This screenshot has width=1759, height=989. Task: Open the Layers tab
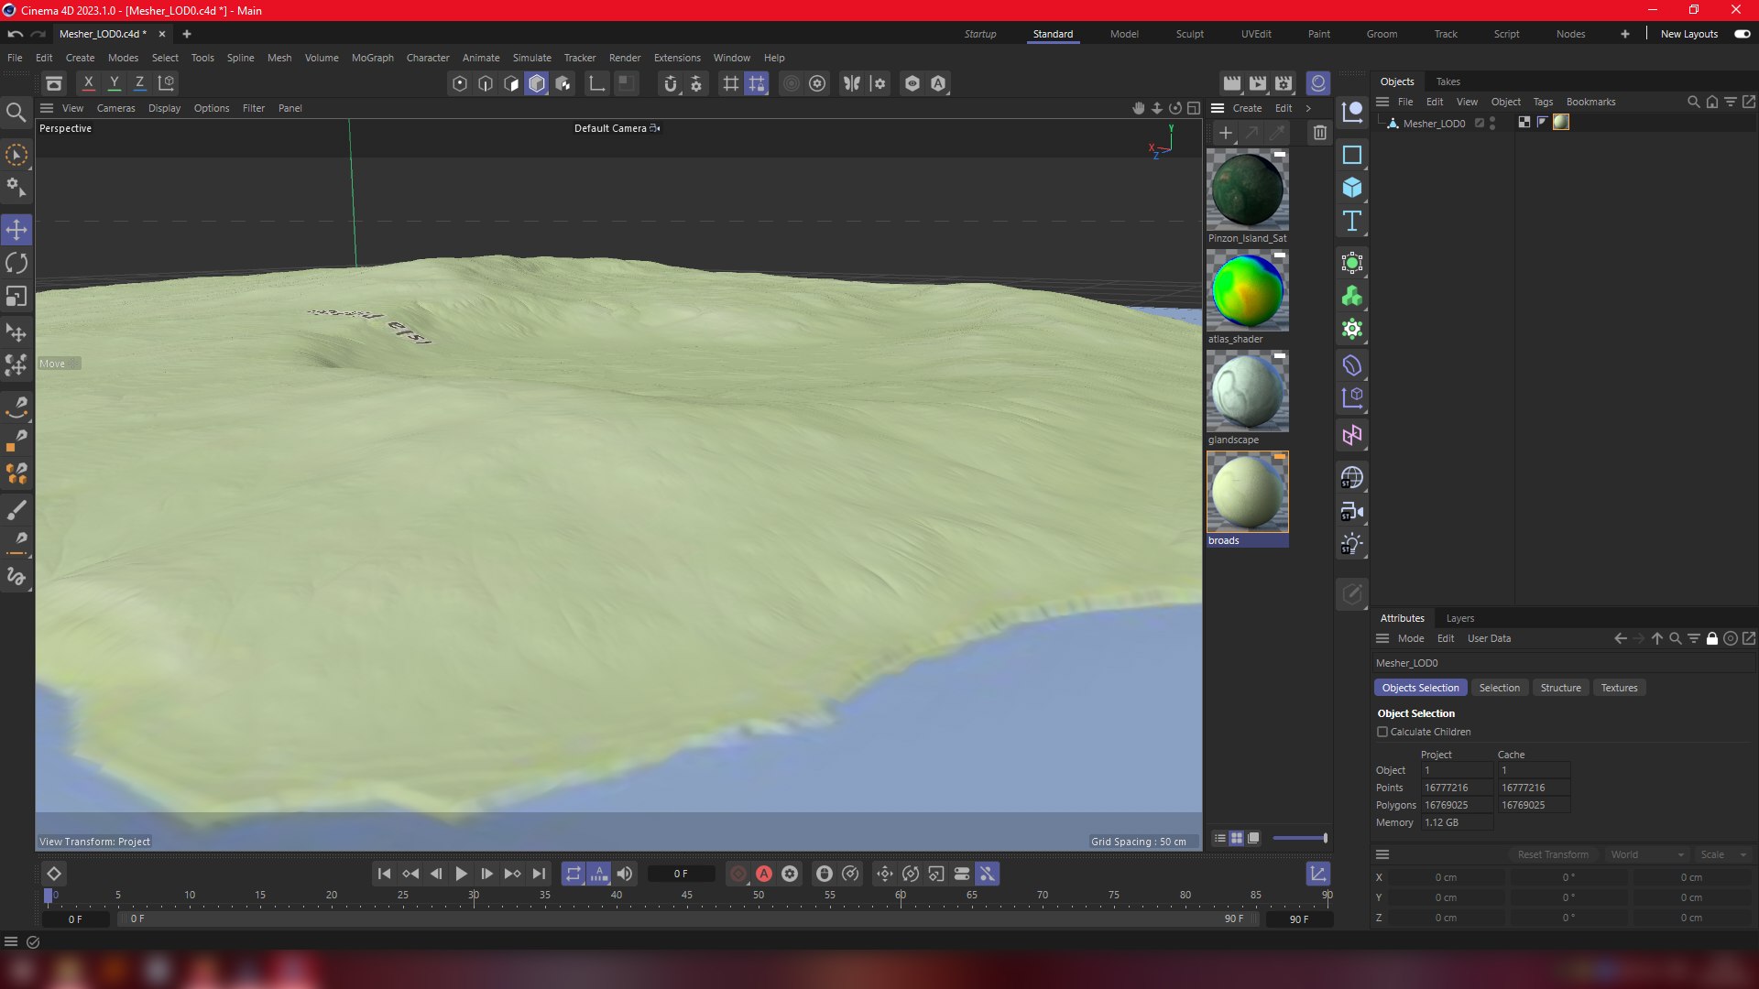pos(1459,618)
